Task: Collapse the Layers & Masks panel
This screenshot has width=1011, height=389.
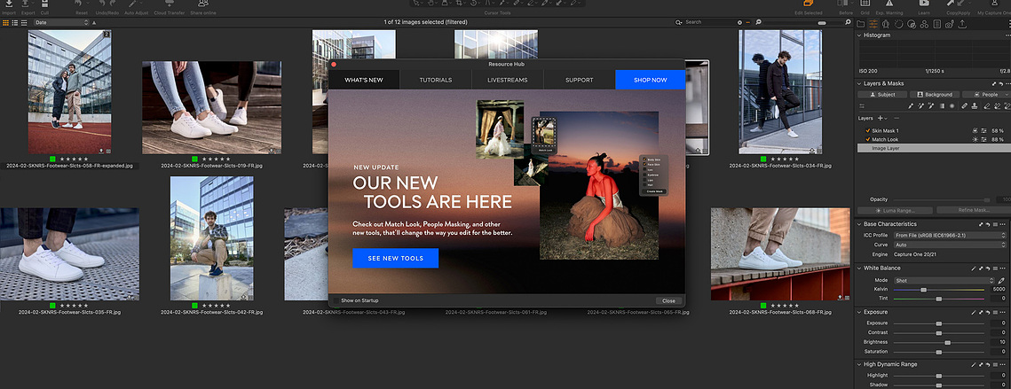Action: click(859, 83)
